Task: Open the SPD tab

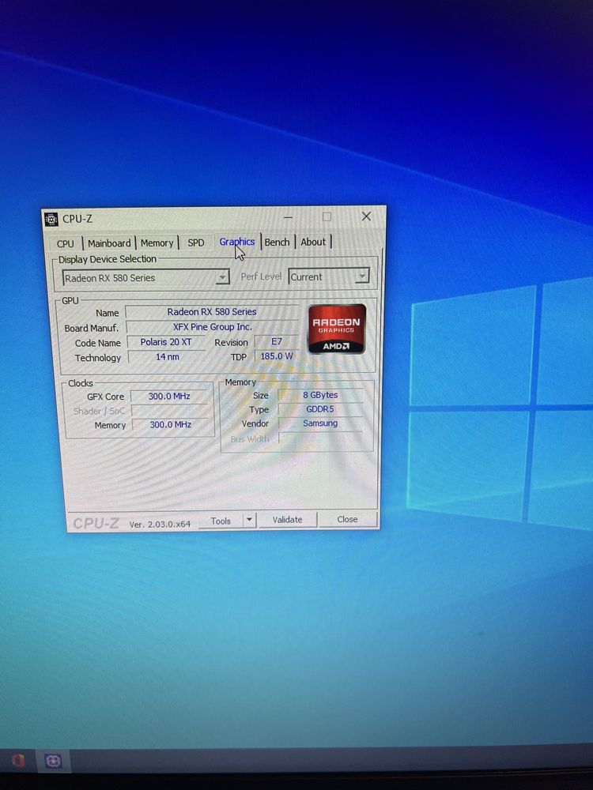Action: click(x=195, y=243)
